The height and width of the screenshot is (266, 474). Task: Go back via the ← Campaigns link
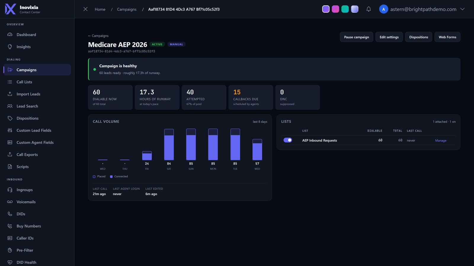coord(98,36)
